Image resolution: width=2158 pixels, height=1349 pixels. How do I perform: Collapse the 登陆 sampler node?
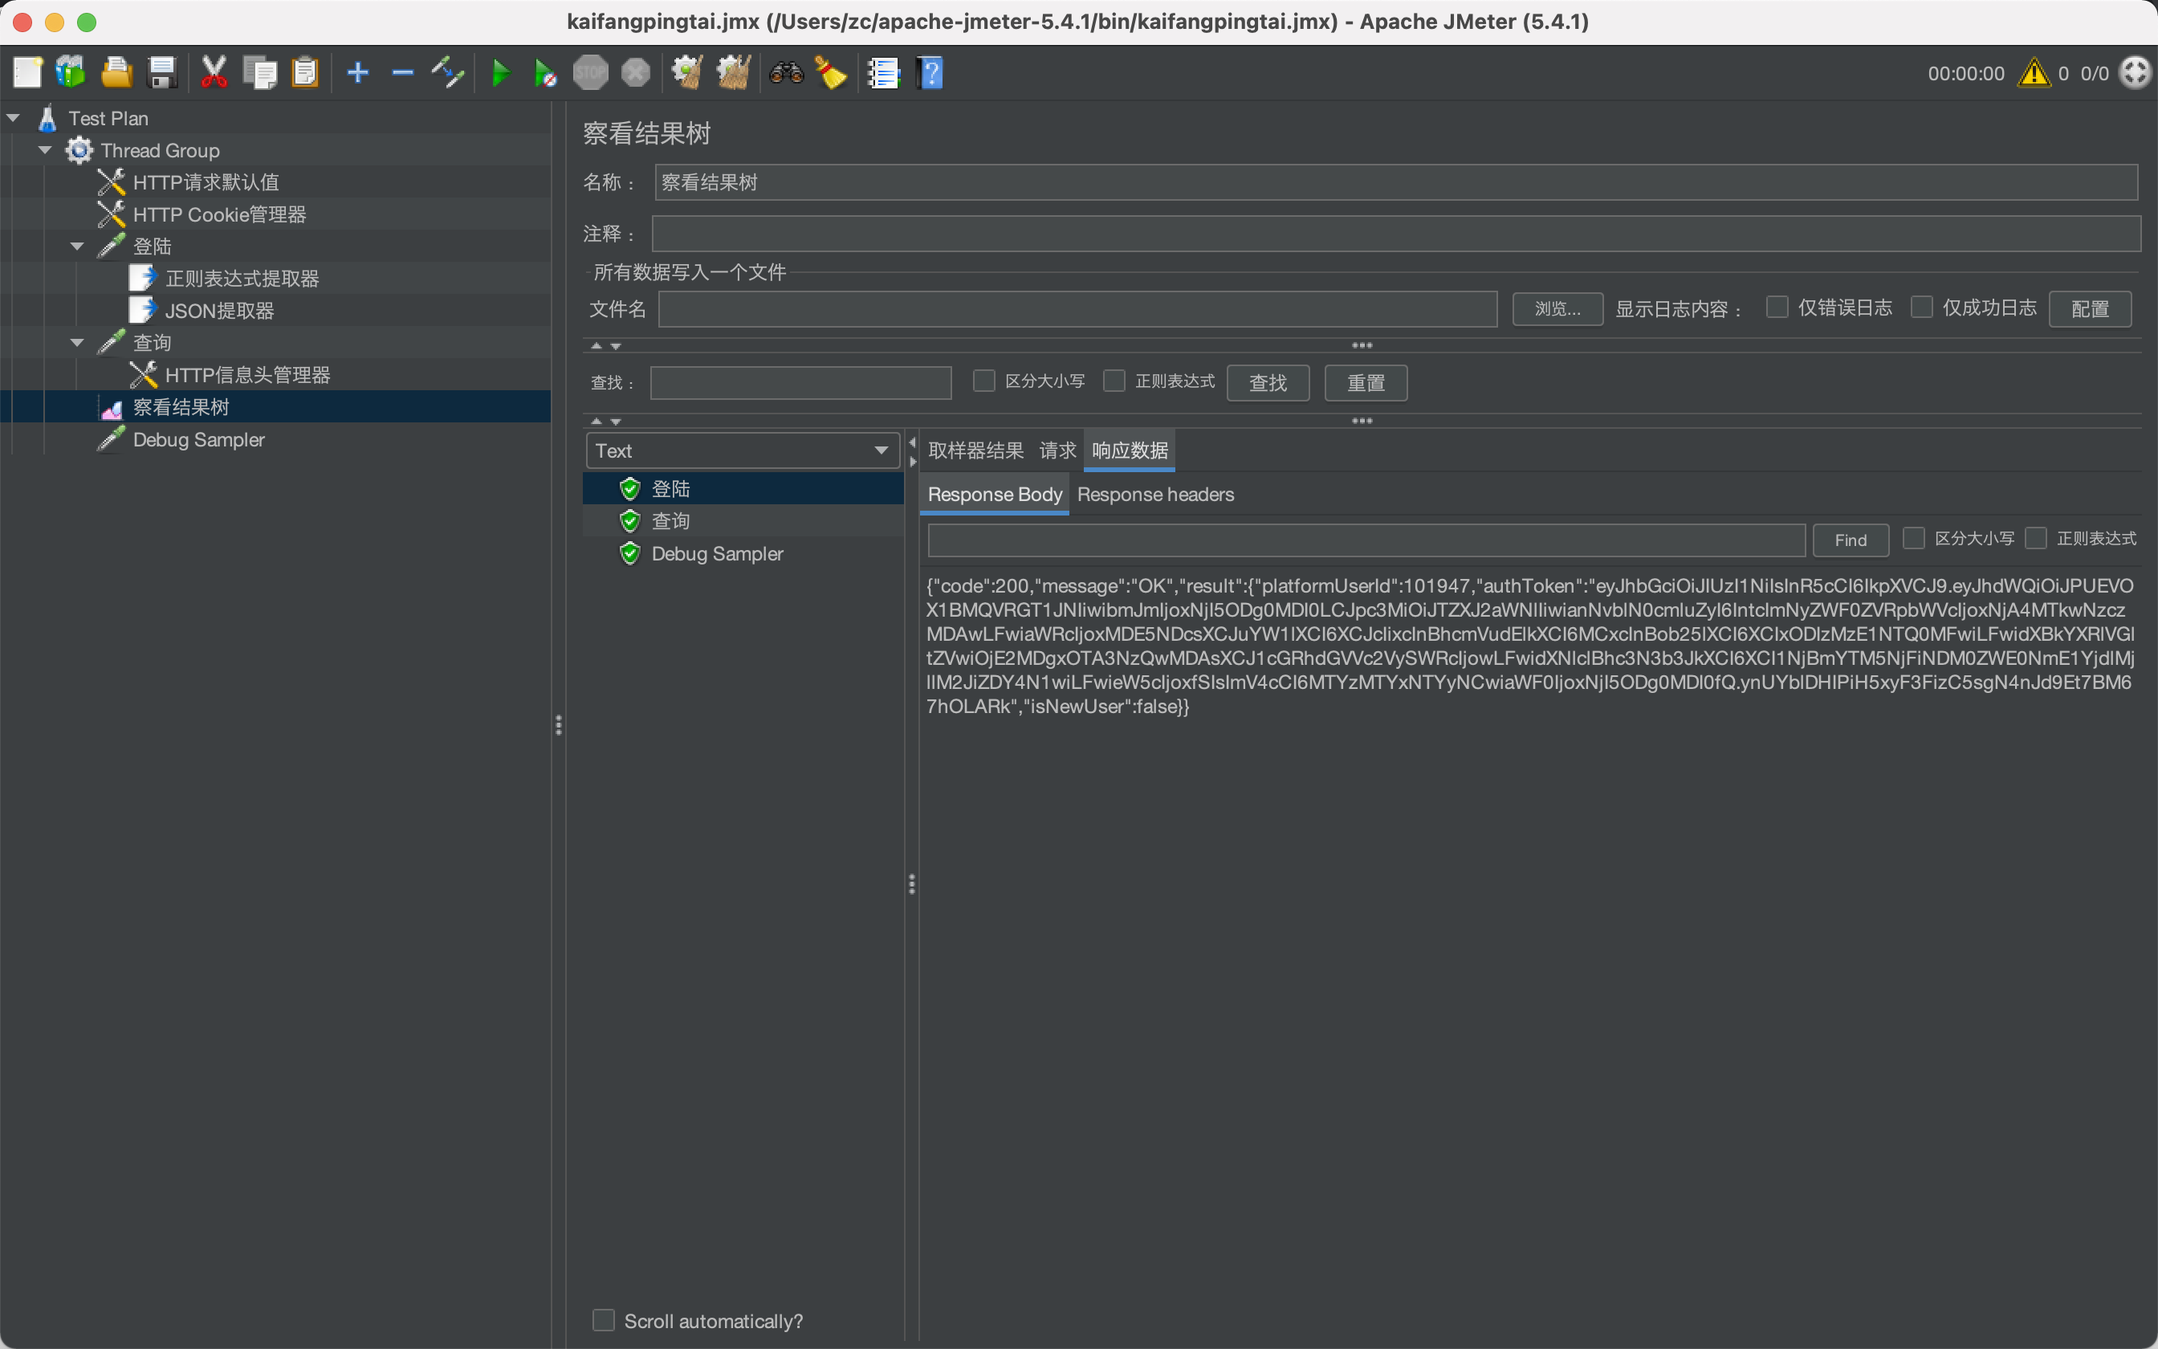pos(78,247)
